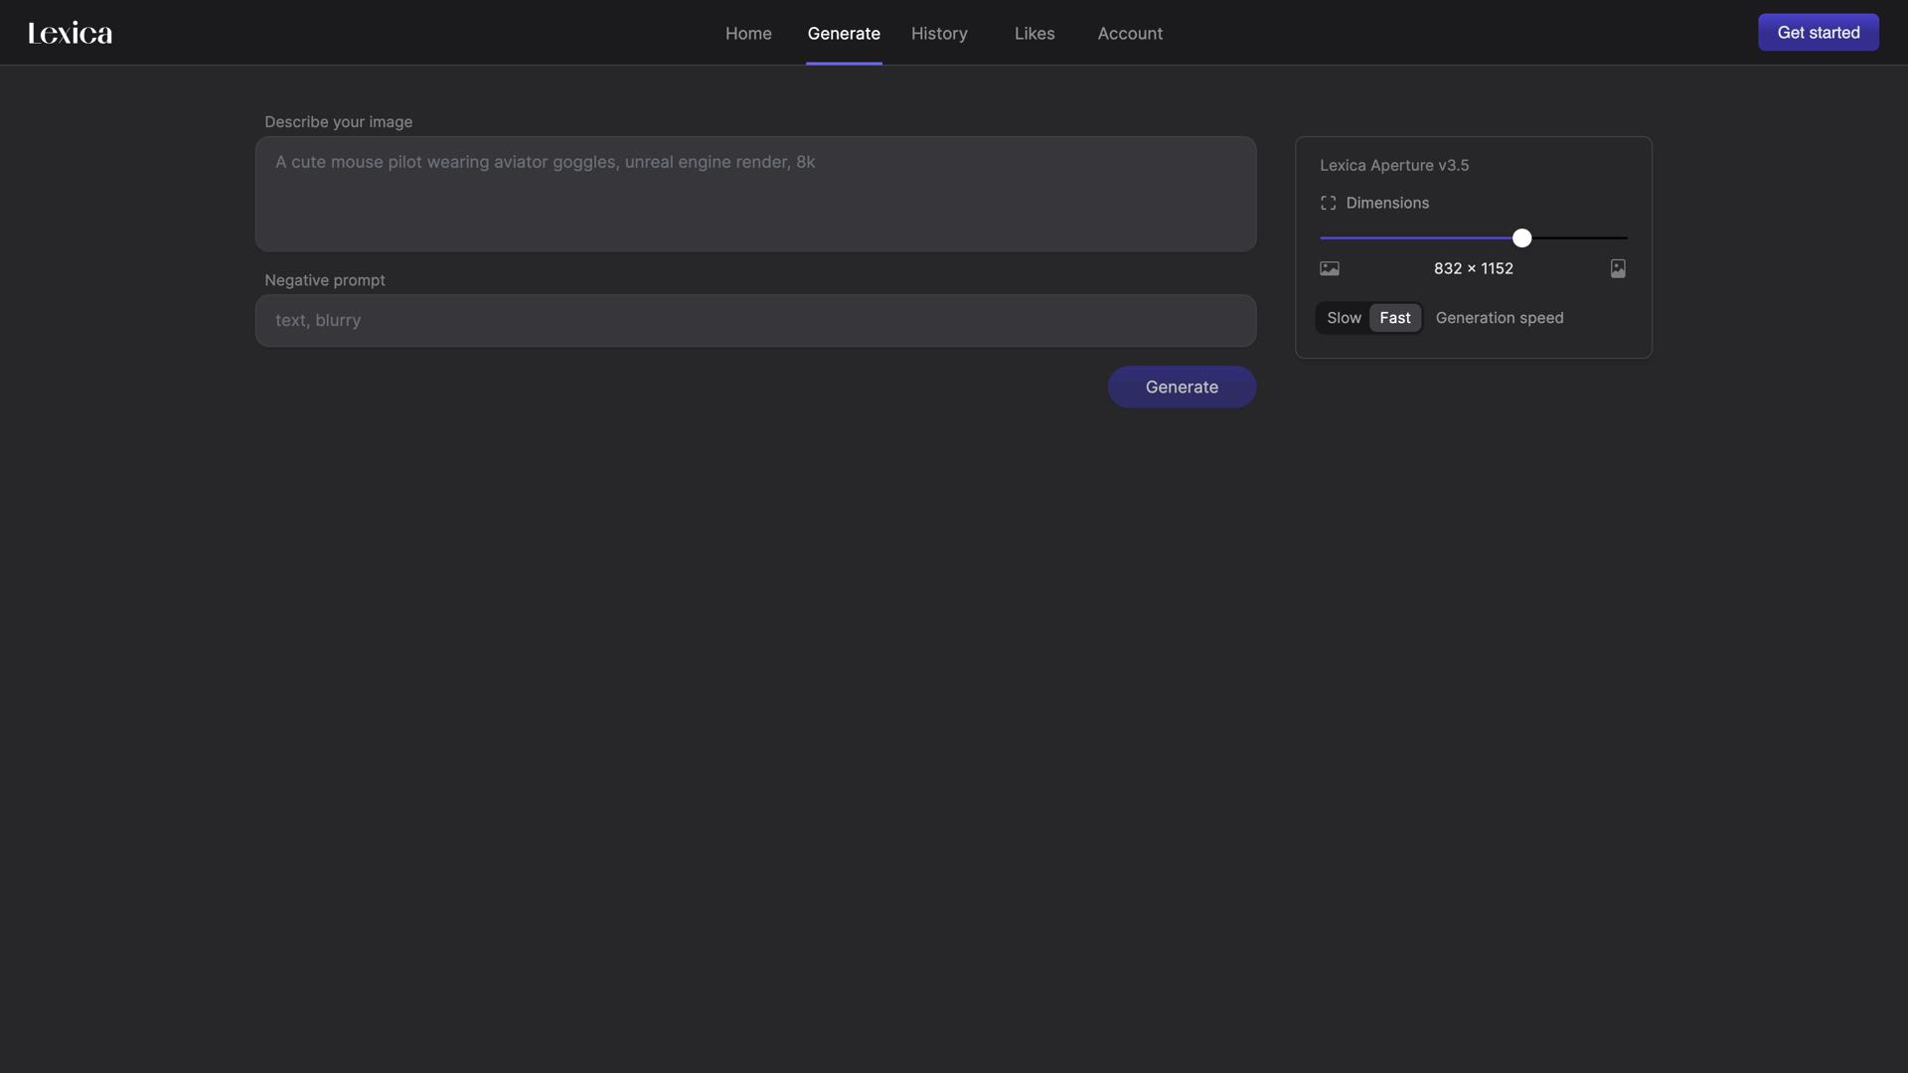Click the landscape orientation image icon

[x=1329, y=268]
